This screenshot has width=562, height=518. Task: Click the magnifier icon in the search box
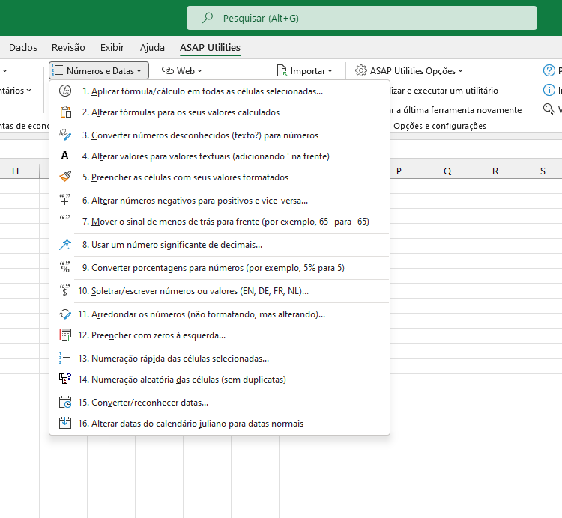208,18
